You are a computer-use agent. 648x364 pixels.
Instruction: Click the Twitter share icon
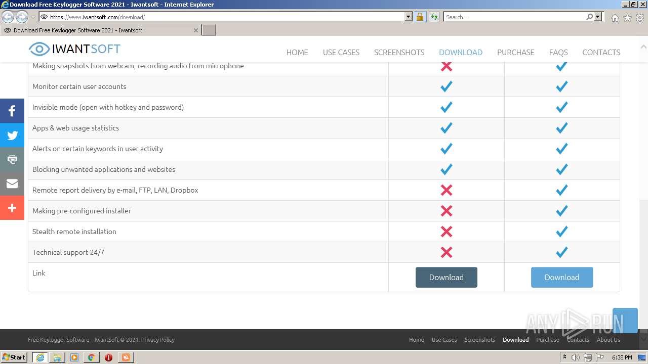click(12, 135)
